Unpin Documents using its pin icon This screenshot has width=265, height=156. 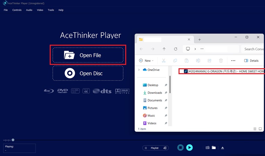(166, 100)
